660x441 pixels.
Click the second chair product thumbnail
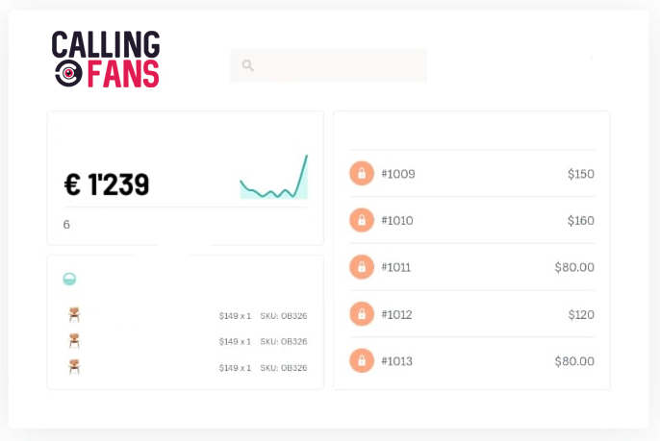[74, 340]
